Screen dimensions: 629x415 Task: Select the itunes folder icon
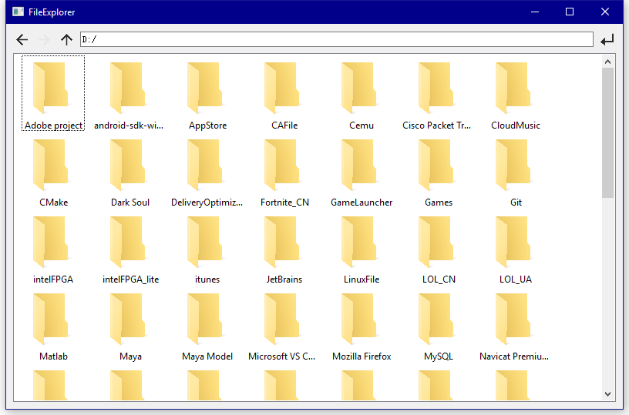tap(204, 242)
